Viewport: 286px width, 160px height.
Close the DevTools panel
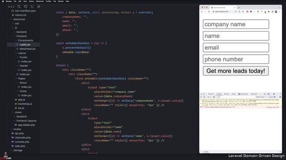tap(280, 94)
